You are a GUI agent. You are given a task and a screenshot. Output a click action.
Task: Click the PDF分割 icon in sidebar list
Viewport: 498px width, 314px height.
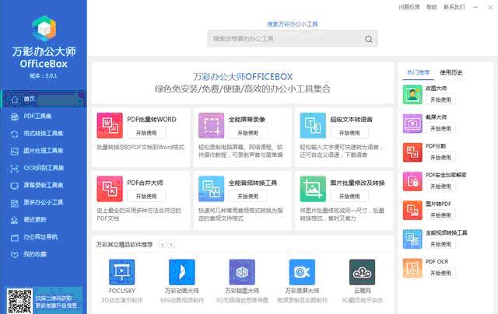coord(412,152)
